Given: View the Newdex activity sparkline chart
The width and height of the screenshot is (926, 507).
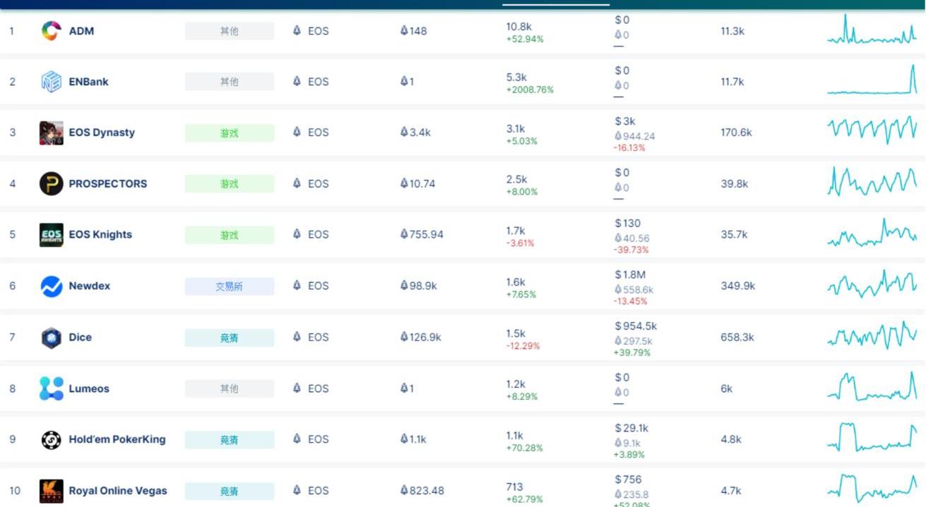Looking at the screenshot, I should tap(872, 284).
